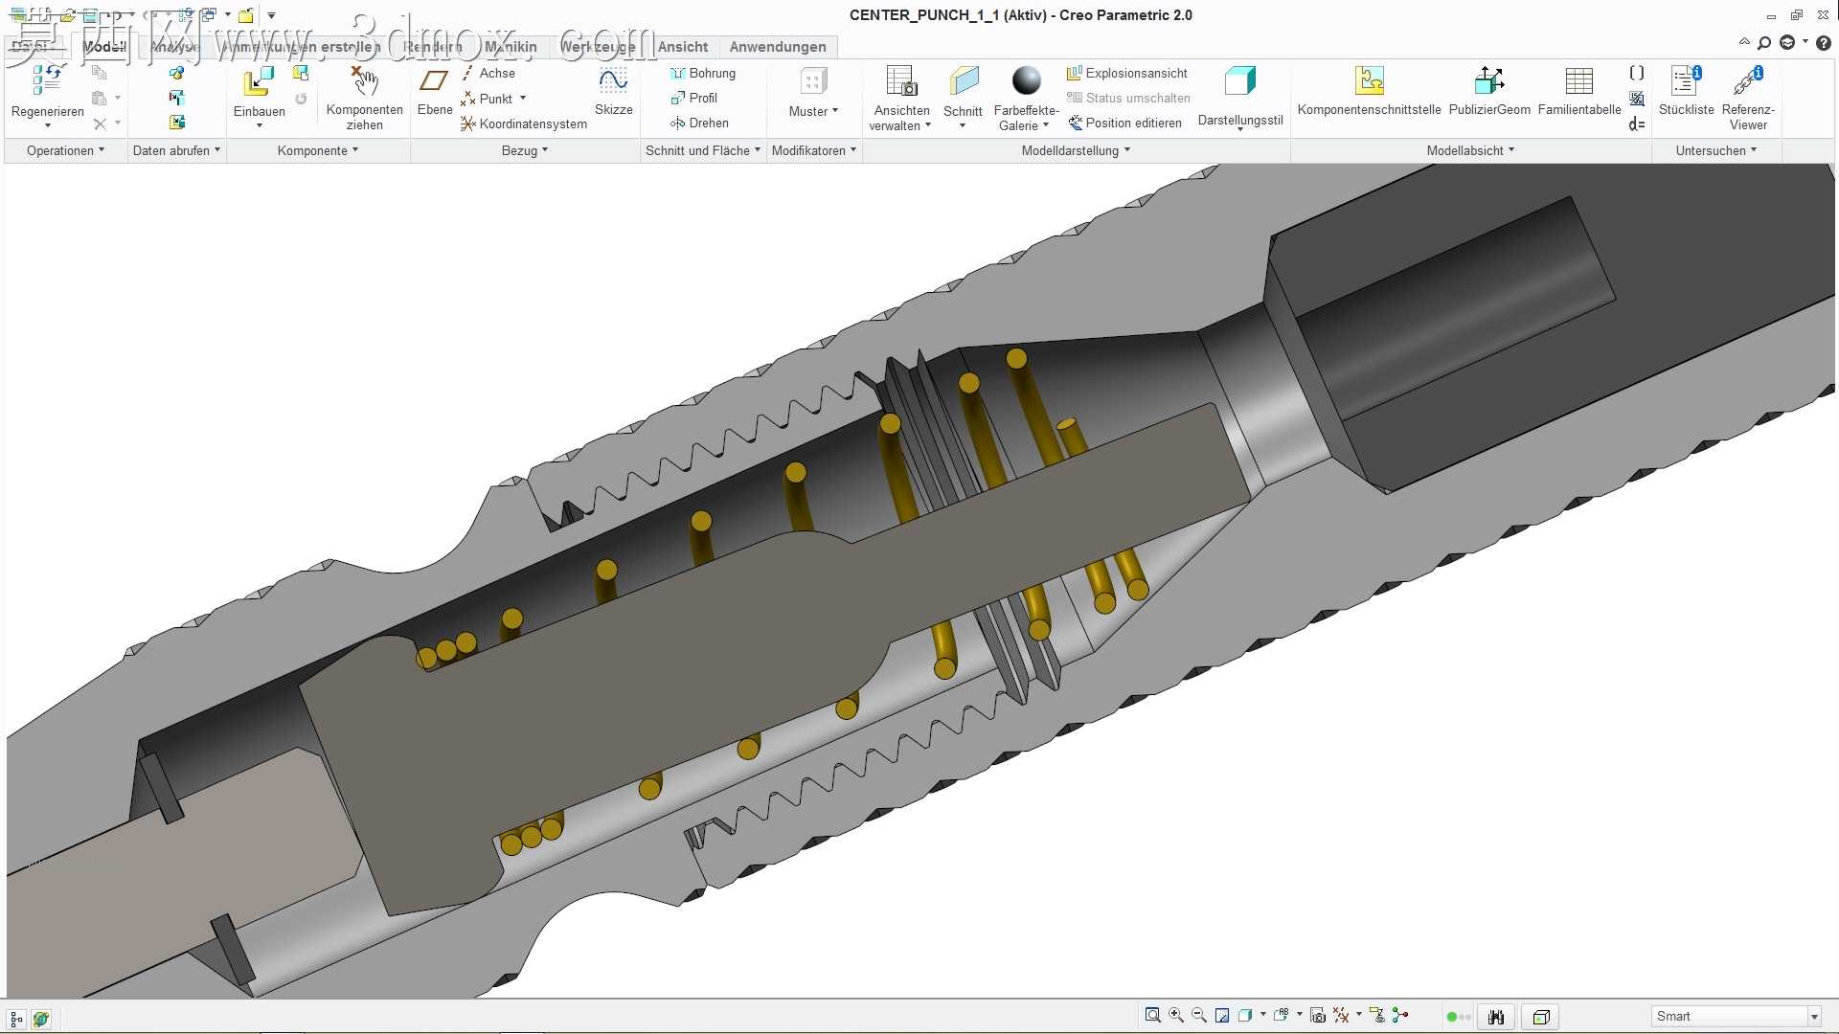
Task: Expand the Modifikatoren group
Action: (x=814, y=150)
